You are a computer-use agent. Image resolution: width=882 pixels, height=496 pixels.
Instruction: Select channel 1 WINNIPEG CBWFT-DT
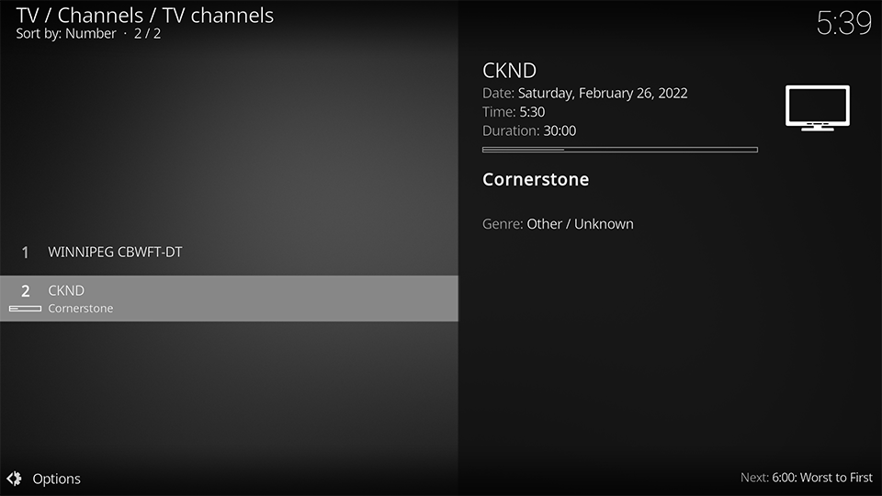click(229, 252)
